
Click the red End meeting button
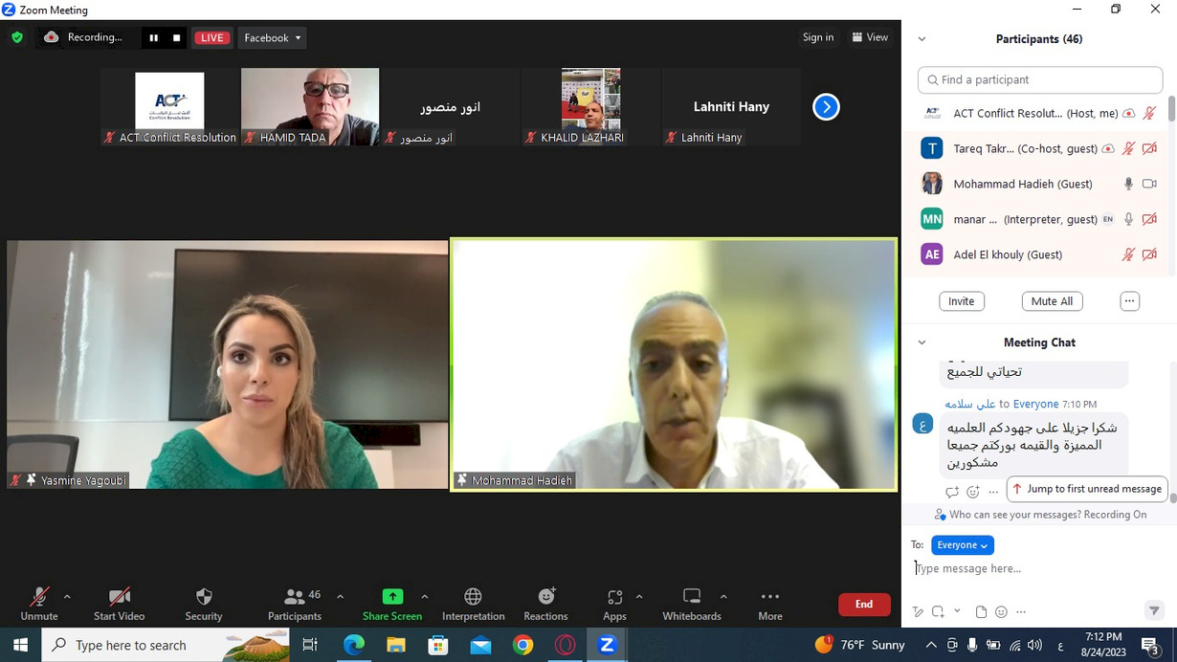(x=863, y=604)
